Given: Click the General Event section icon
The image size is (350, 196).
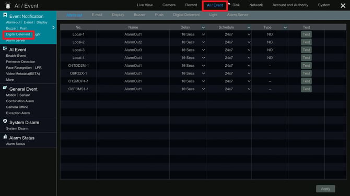Looking at the screenshot, I should point(5,88).
